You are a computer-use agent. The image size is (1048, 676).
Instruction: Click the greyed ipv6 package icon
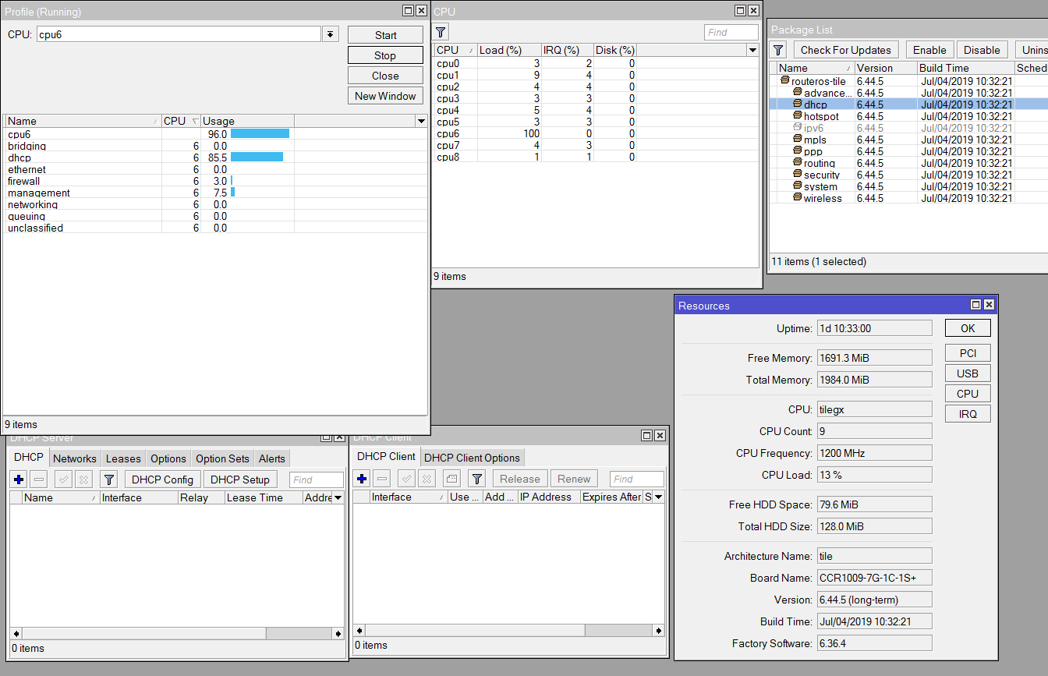797,128
